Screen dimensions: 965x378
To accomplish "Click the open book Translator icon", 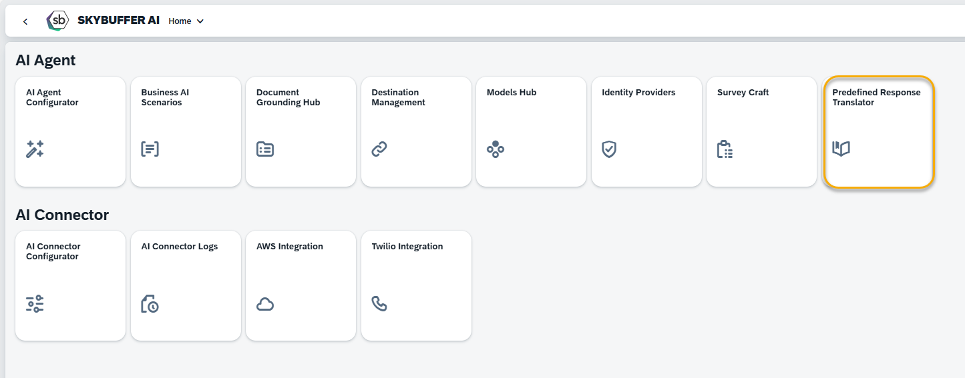I will click(841, 149).
